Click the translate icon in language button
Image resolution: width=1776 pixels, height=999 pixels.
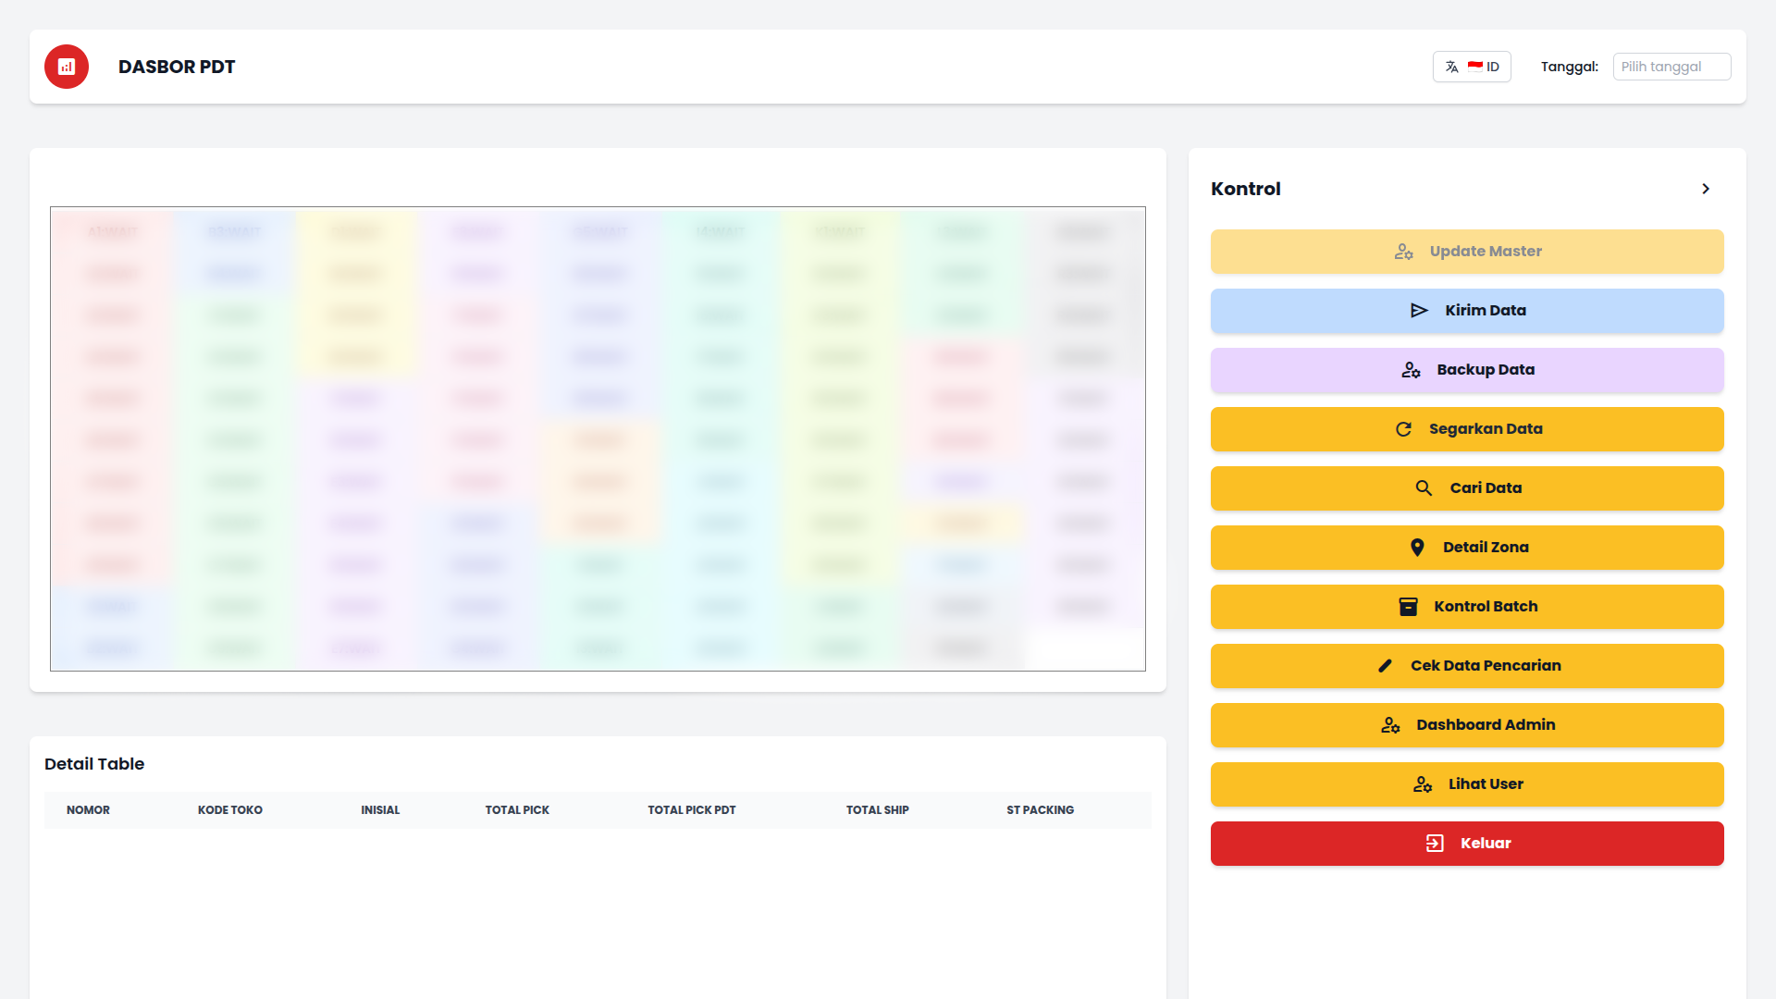[1452, 67]
